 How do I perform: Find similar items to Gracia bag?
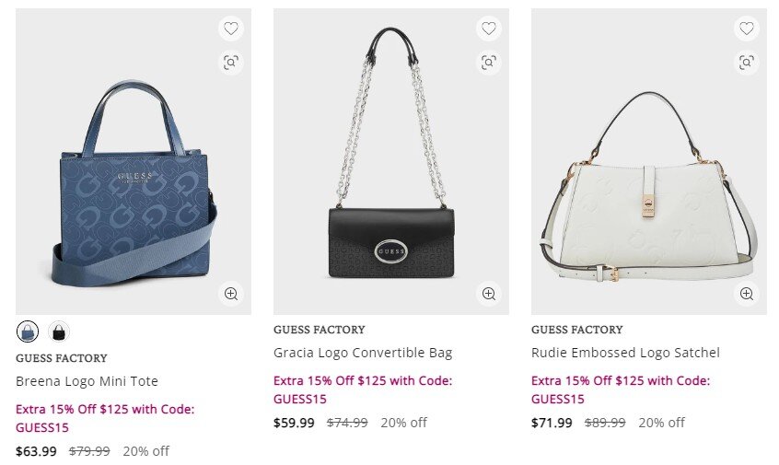click(488, 62)
